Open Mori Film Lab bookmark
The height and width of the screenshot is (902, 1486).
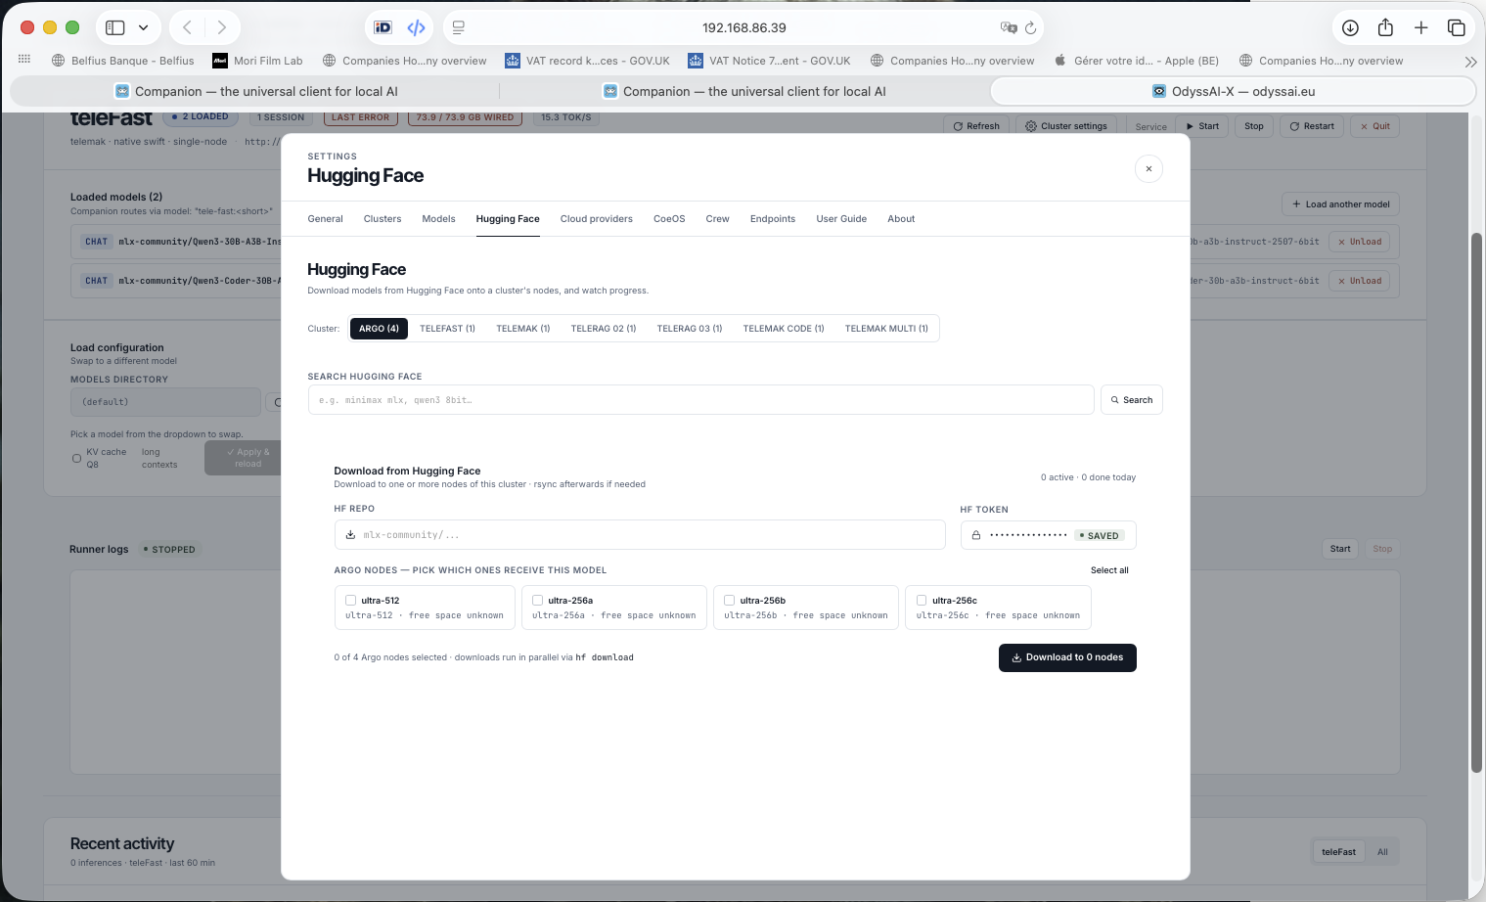pyautogui.click(x=257, y=61)
